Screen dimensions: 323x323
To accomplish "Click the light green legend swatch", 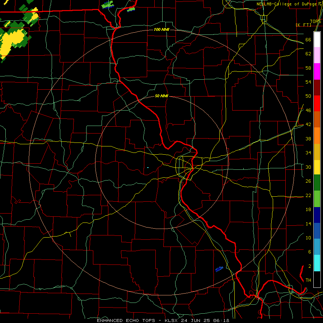I will pyautogui.click(x=317, y=199).
